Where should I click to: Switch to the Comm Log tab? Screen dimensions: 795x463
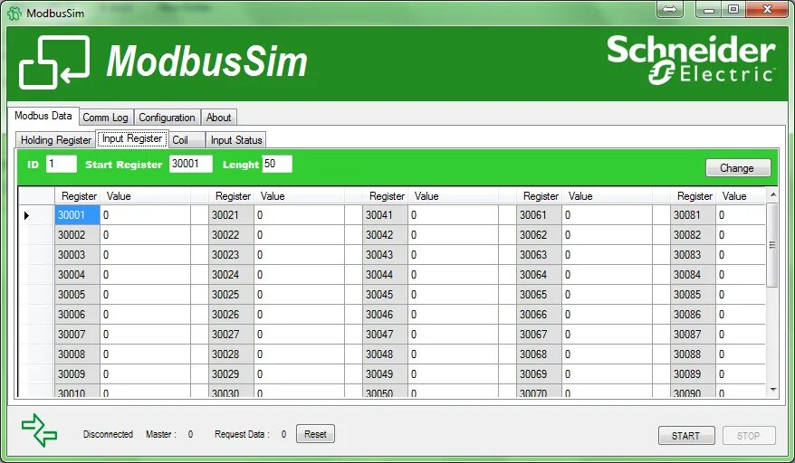click(105, 118)
